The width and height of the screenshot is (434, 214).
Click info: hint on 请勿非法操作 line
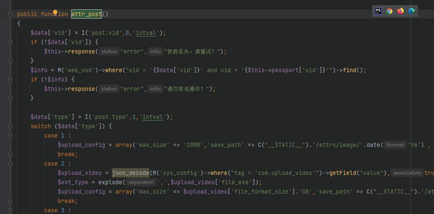[x=155, y=89]
